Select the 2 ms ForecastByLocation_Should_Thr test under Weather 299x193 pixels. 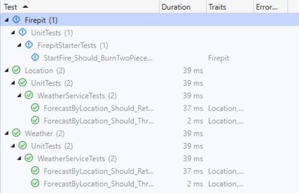97,184
